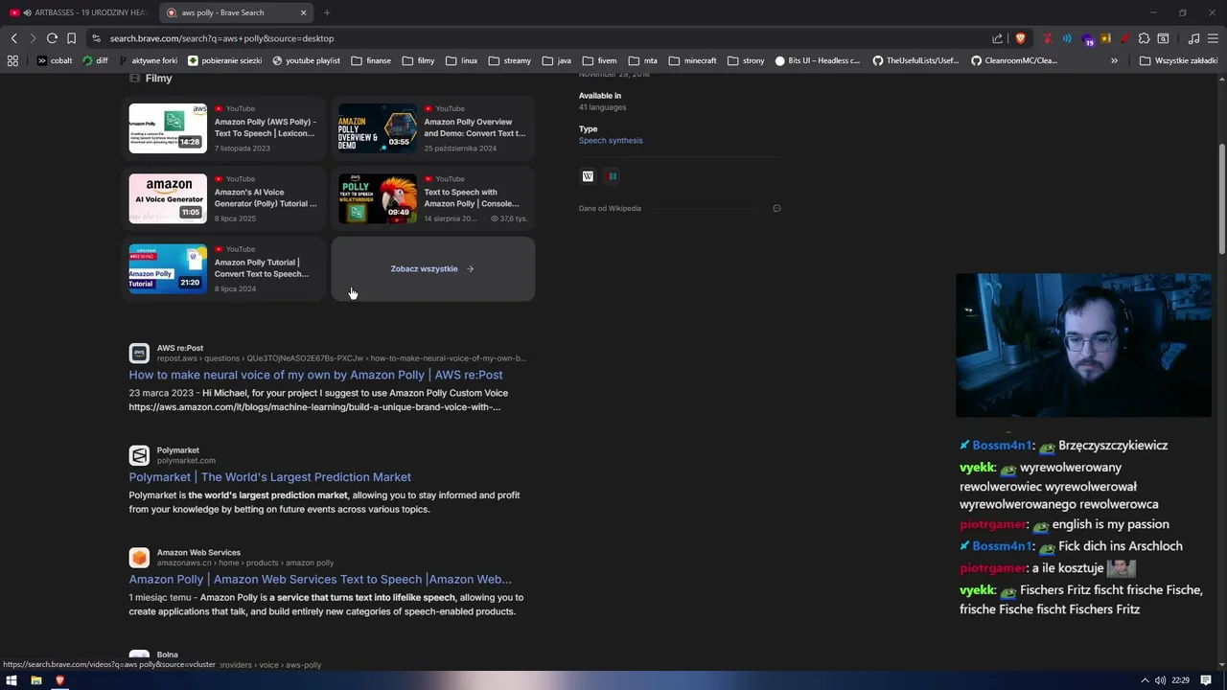Expand linux bookmark folder
This screenshot has width=1227, height=690.
[x=461, y=60]
